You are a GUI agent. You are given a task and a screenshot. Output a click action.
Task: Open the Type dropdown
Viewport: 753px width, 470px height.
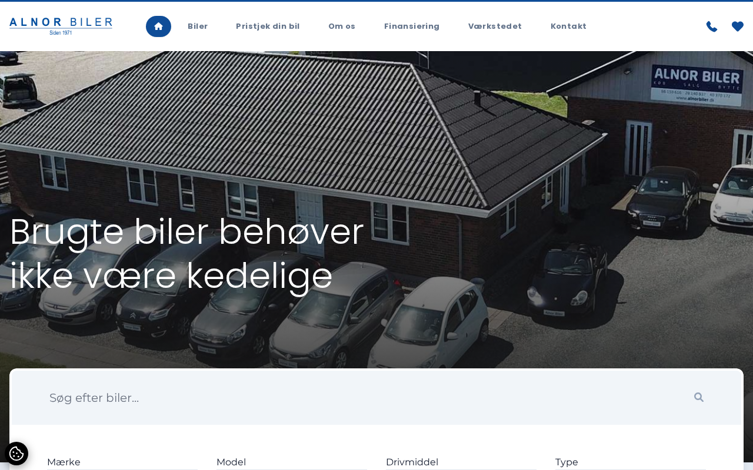tap(631, 462)
